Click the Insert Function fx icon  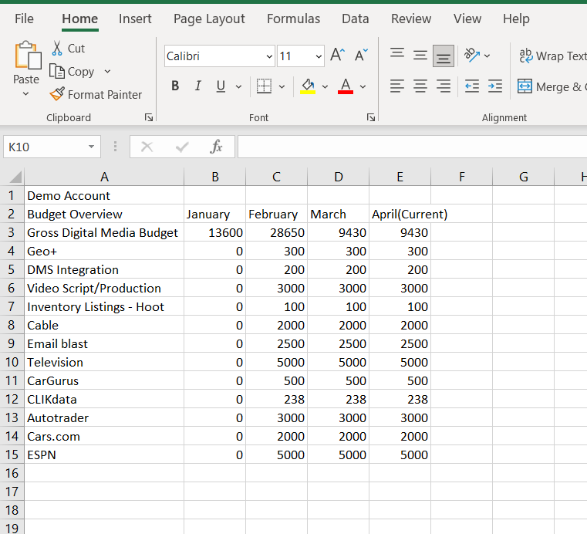pyautogui.click(x=217, y=147)
